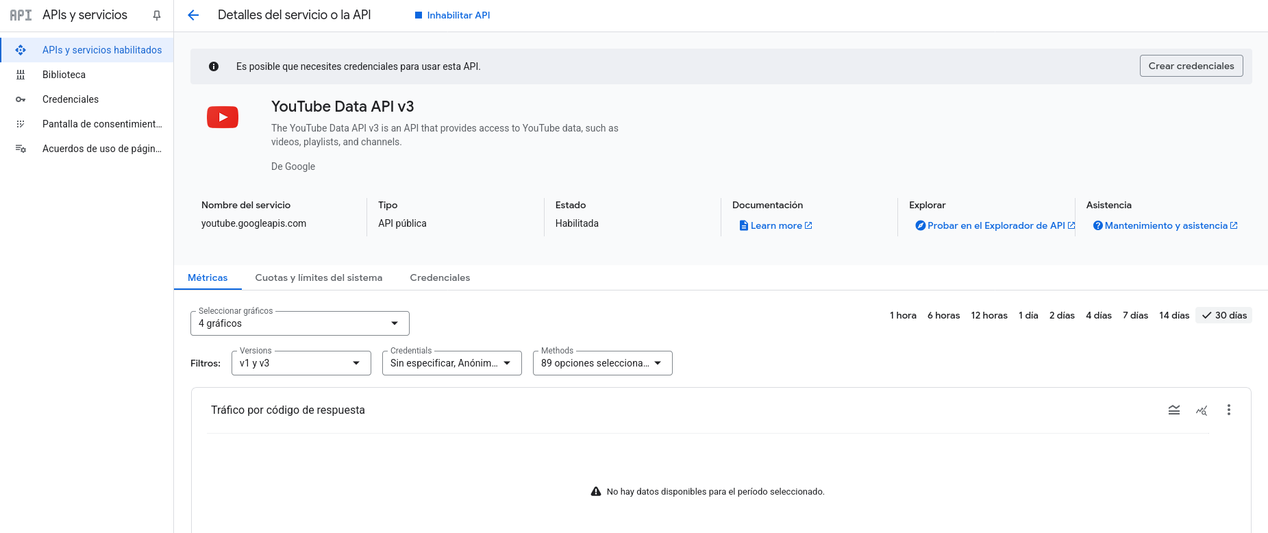
Task: Click the warning icon for no data
Action: pos(596,491)
